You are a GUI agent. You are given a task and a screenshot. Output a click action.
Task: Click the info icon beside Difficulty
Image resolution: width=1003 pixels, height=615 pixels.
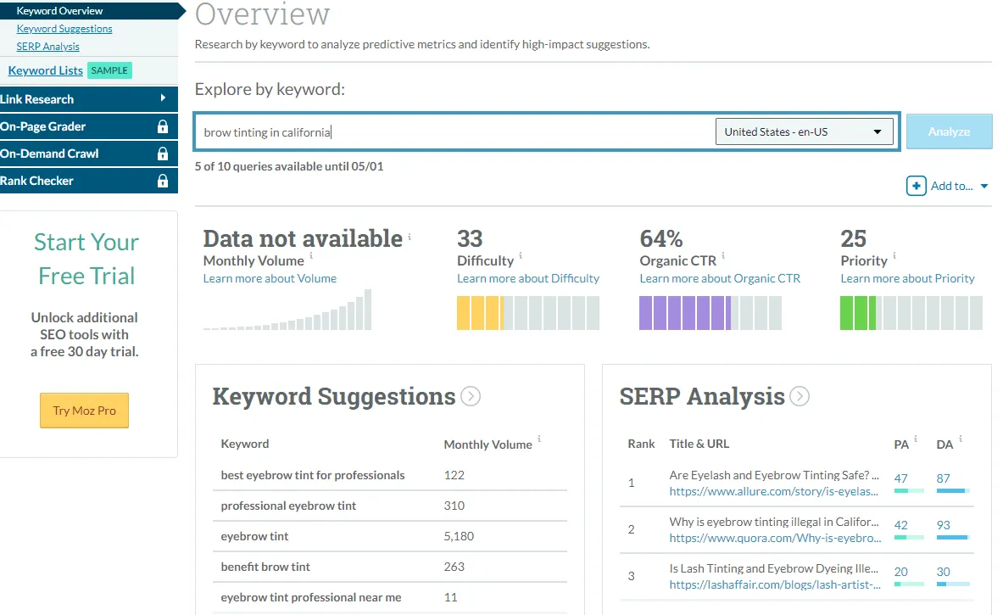pos(521,256)
